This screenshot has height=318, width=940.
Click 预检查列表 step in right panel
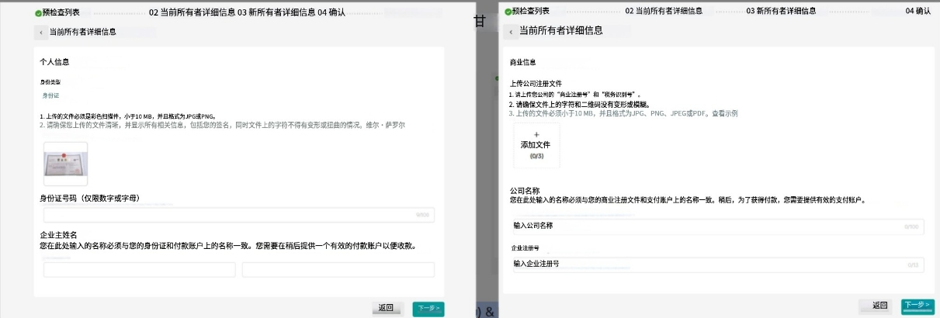(x=531, y=12)
